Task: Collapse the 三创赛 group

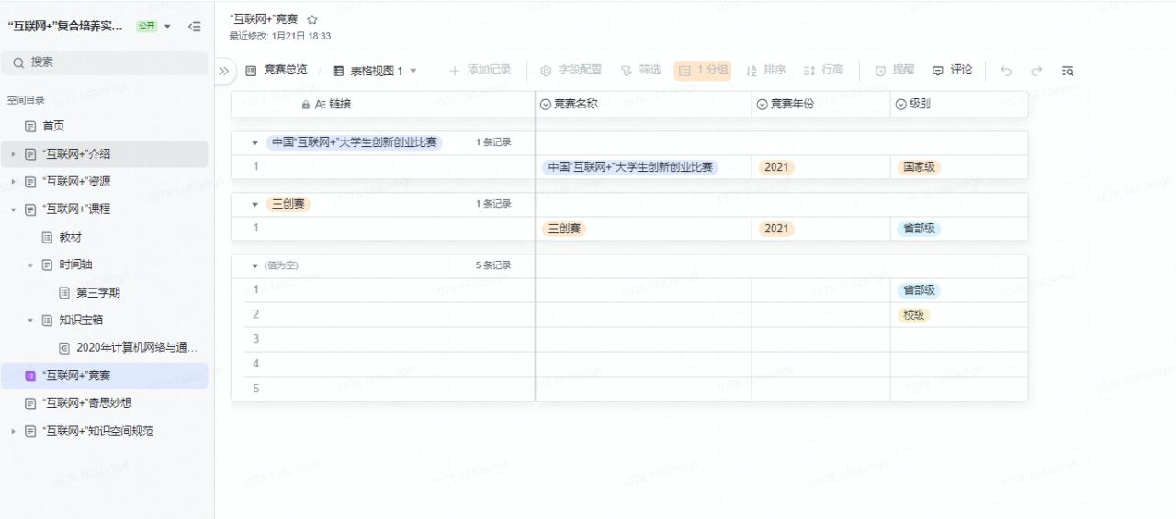Action: pyautogui.click(x=255, y=204)
